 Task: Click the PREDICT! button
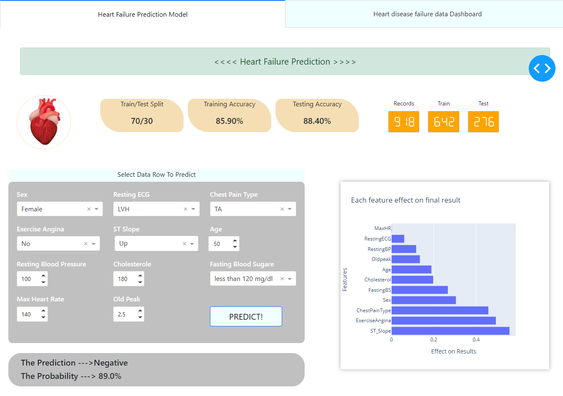(x=246, y=316)
